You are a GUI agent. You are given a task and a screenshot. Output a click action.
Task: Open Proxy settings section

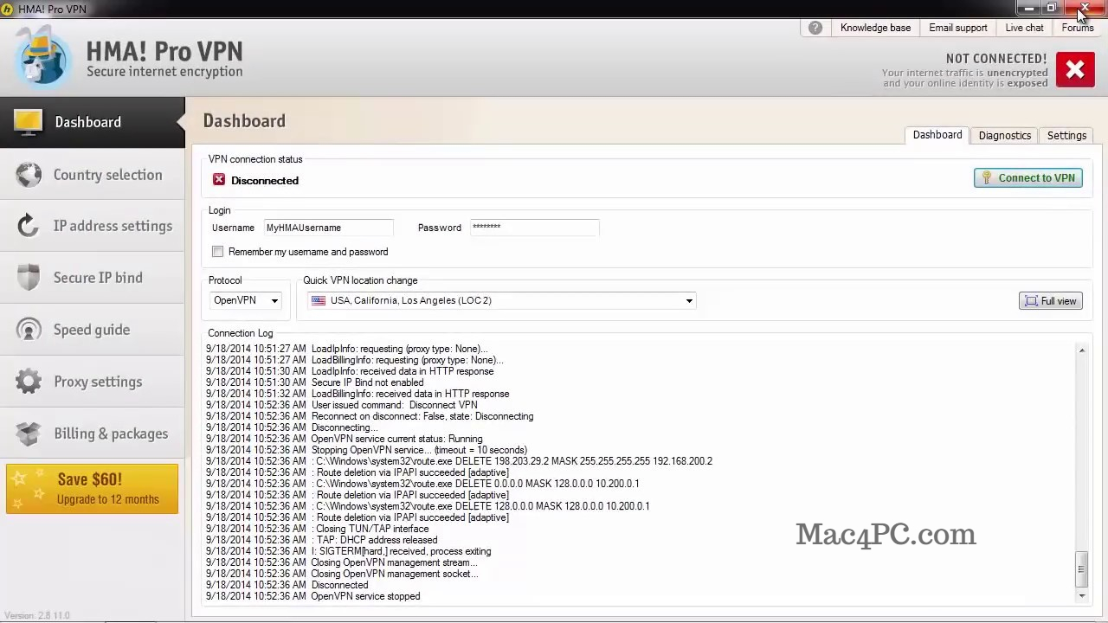[93, 382]
